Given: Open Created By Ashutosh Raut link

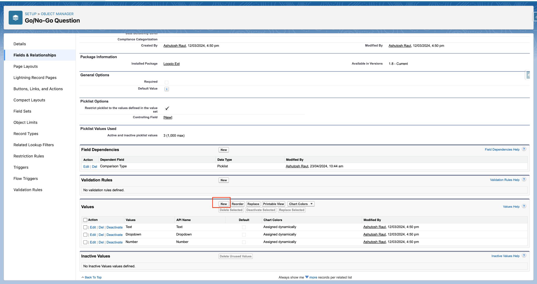Looking at the screenshot, I should coord(175,46).
